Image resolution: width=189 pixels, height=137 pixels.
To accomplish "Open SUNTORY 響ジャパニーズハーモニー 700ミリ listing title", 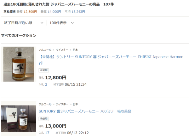I will click(x=85, y=111).
